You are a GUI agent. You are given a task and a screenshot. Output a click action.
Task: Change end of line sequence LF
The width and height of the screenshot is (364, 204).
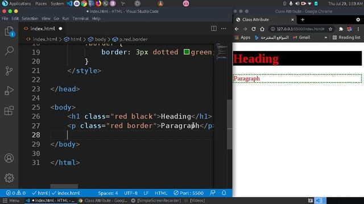(146, 193)
